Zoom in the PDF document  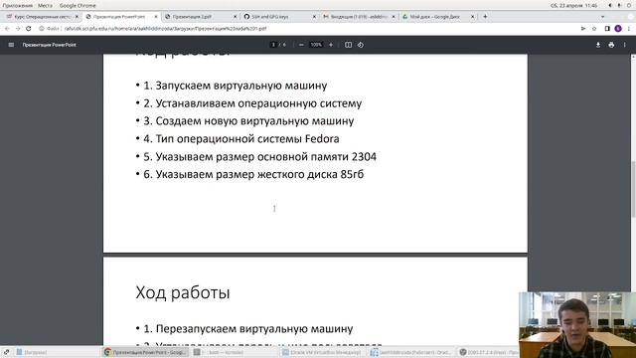[x=331, y=45]
